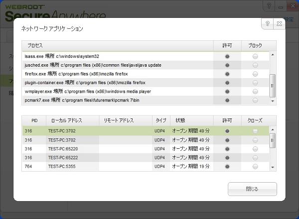Select allow radio for plugin-container.exe
Viewport: 299px width, 219px height.
point(227,83)
